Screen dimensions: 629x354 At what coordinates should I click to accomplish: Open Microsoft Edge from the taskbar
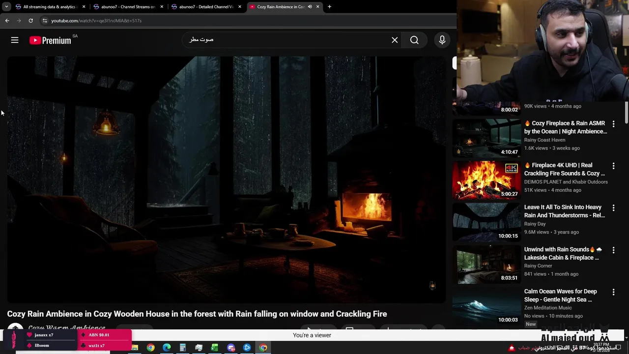coord(167,348)
